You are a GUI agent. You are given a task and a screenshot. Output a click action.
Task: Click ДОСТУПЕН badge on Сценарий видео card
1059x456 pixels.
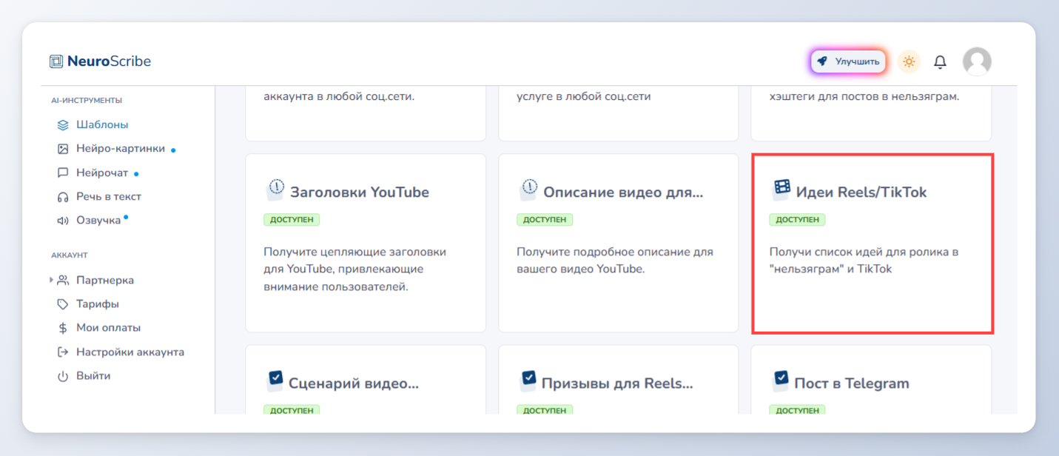tap(292, 410)
